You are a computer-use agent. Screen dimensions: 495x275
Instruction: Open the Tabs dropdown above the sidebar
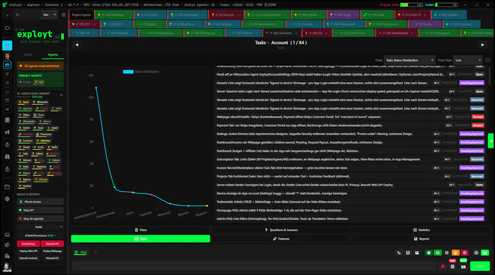49,15
